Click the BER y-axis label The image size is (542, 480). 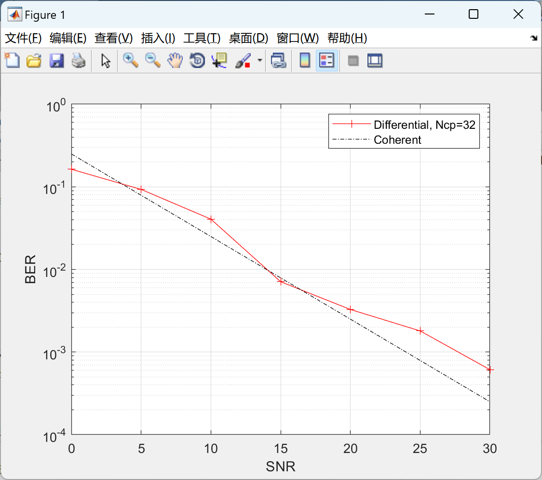[x=30, y=269]
